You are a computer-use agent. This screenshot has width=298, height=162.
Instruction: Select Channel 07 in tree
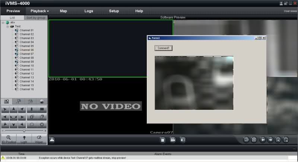pyautogui.click(x=26, y=54)
